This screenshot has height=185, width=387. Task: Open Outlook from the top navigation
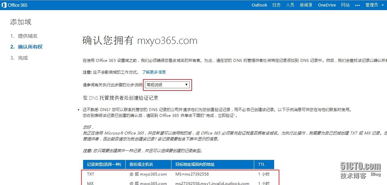tap(259, 5)
